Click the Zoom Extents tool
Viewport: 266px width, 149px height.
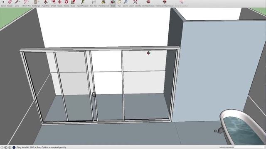(135, 2)
